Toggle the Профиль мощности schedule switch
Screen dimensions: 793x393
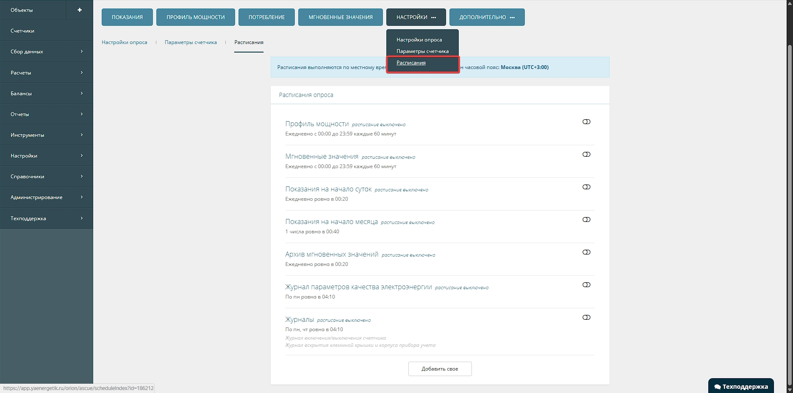[586, 122]
